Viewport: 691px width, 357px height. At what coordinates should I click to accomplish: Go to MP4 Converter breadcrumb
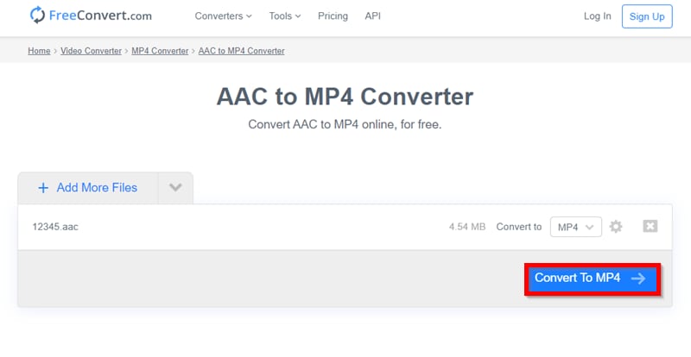tap(160, 51)
